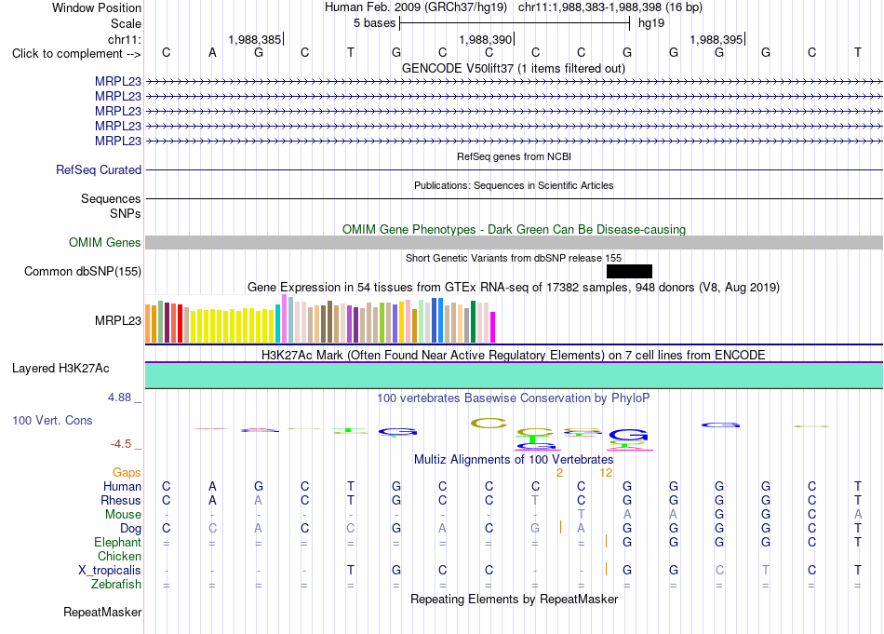This screenshot has height=634, width=884.
Task: Click the black dbSNP variant block
Action: coord(629,271)
